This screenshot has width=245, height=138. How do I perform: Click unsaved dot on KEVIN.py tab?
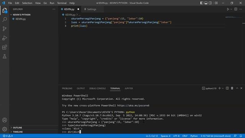tap(78, 9)
